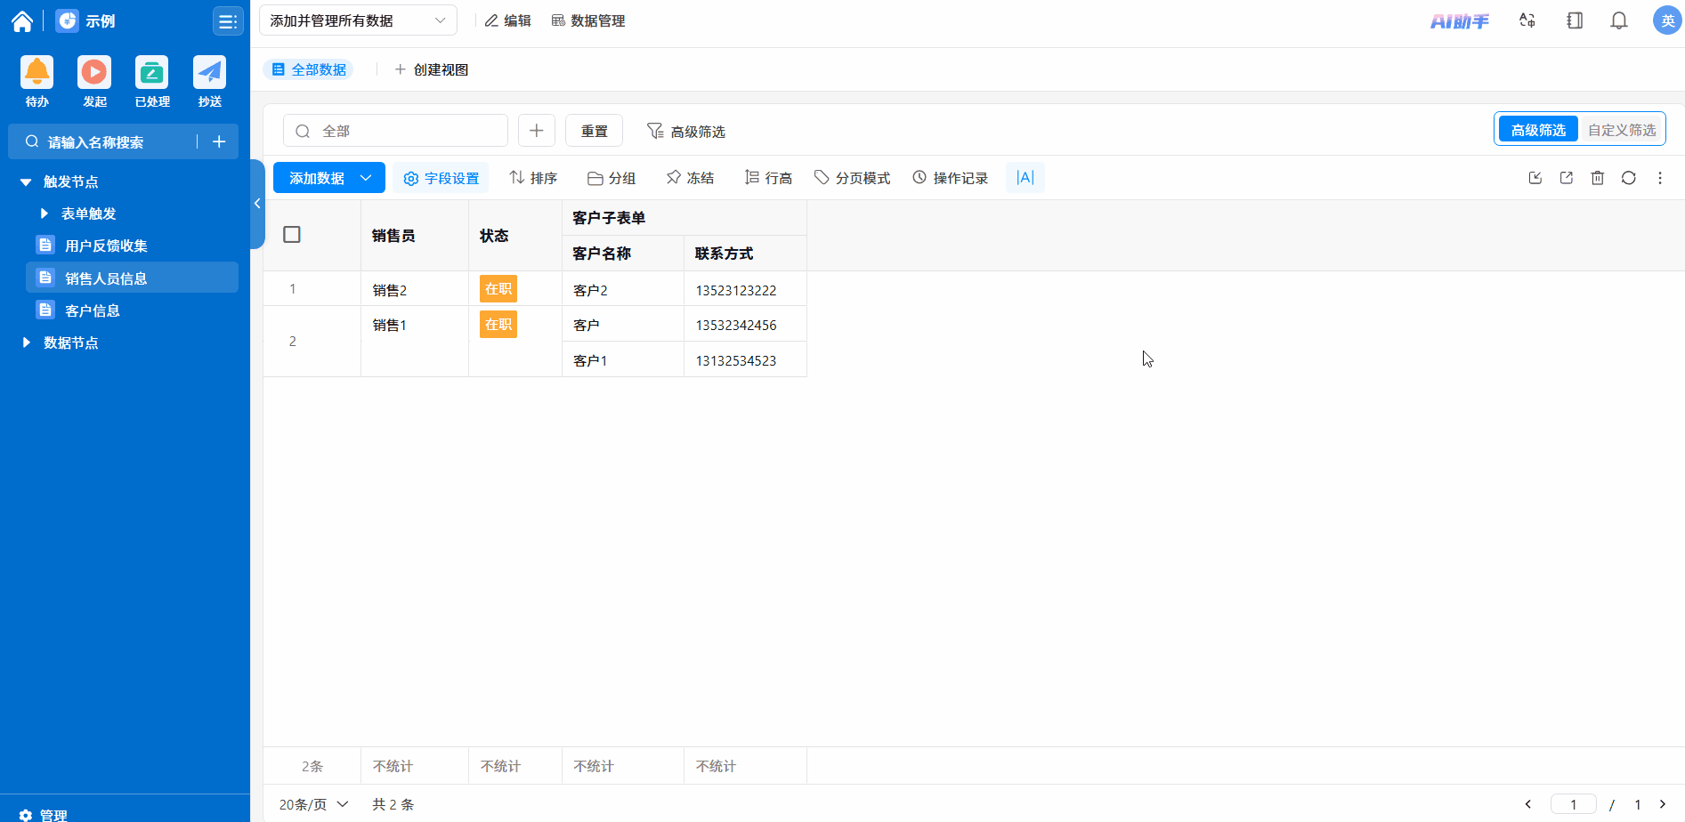Open the 添加数据 dropdown arrow
The image size is (1685, 822).
pyautogui.click(x=367, y=178)
